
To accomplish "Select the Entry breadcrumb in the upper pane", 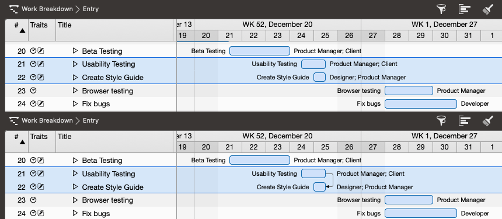I will click(90, 9).
